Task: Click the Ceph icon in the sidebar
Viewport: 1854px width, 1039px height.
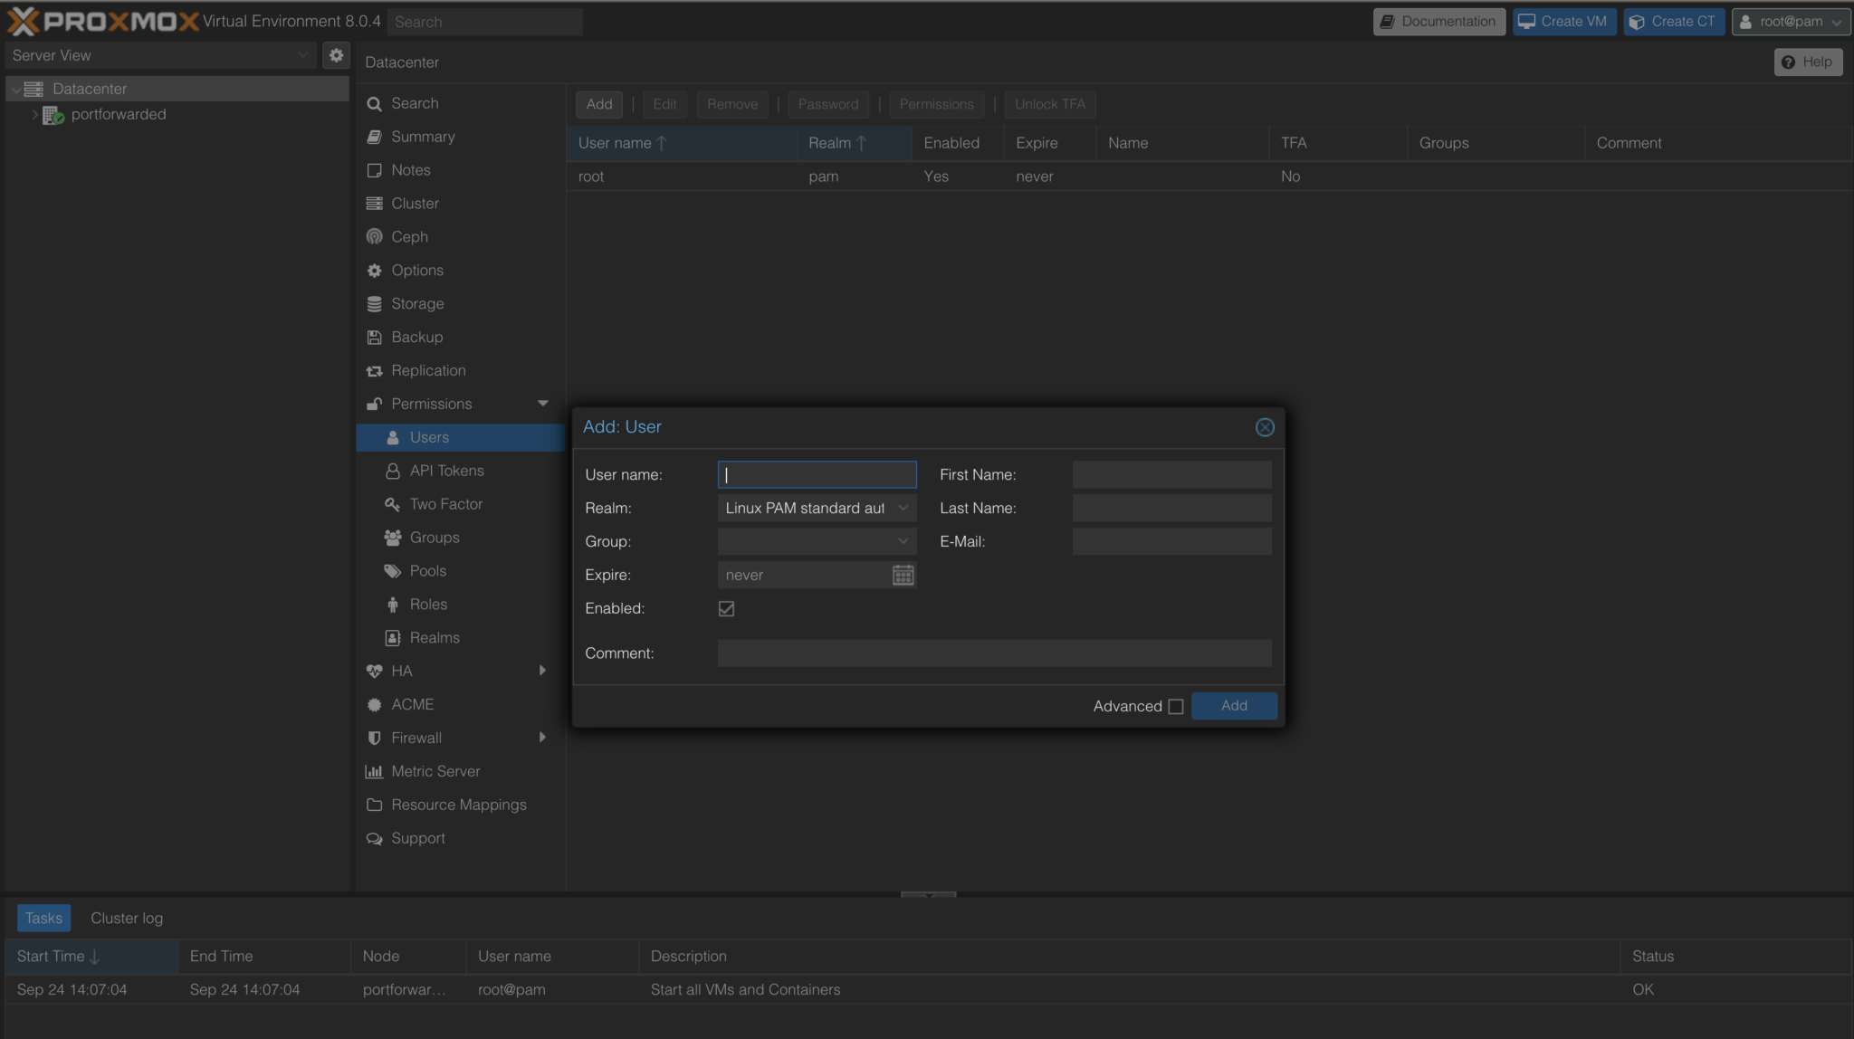Action: pyautogui.click(x=374, y=237)
